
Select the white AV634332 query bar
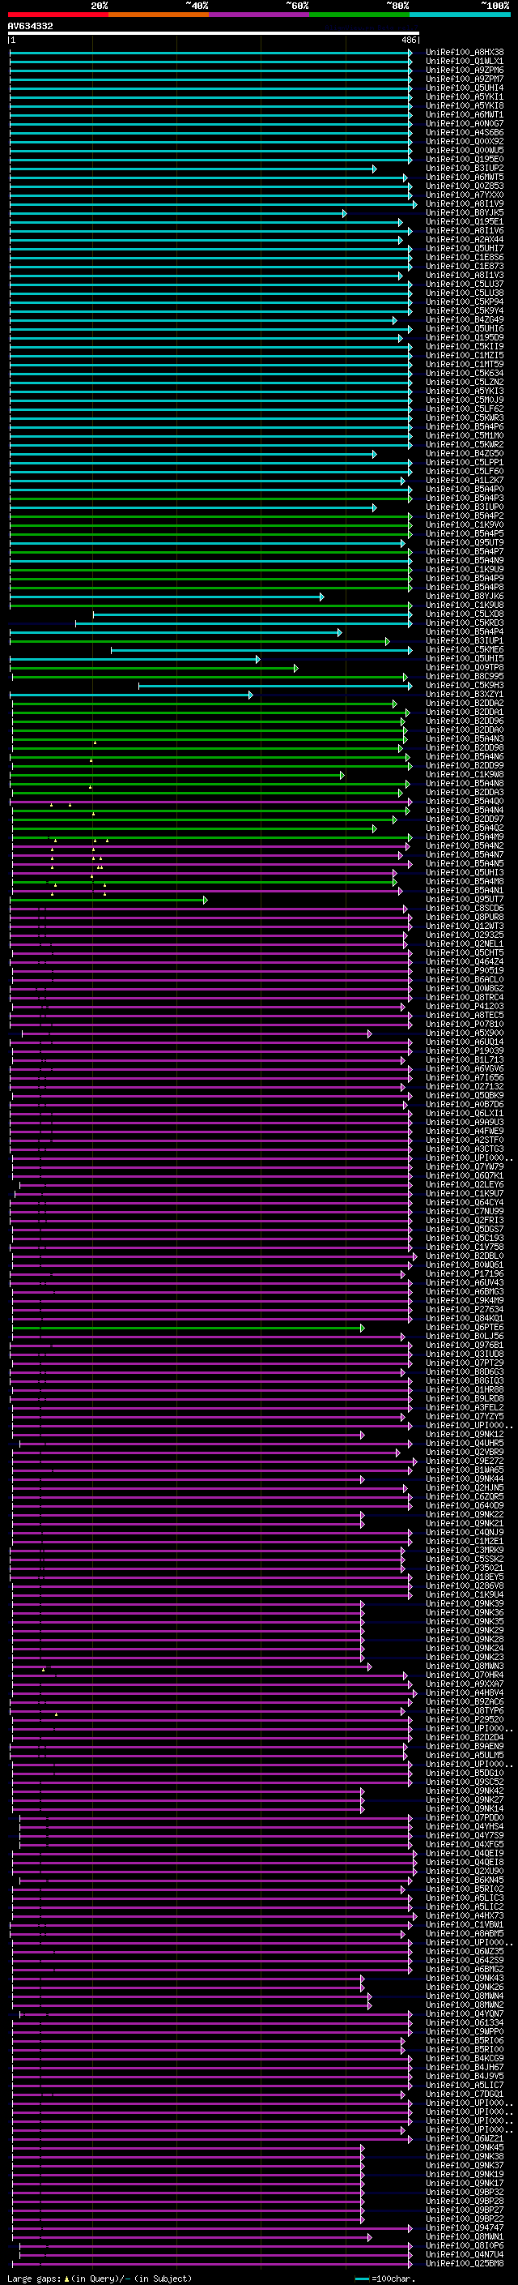pyautogui.click(x=214, y=34)
